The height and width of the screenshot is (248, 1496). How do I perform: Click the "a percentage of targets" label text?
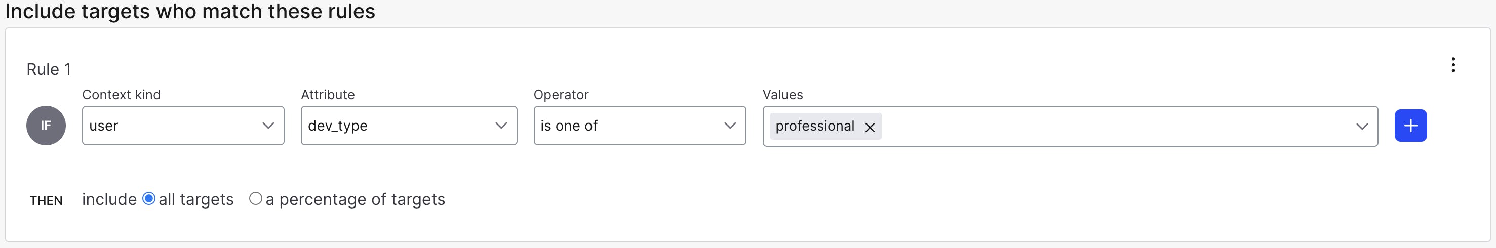355,199
